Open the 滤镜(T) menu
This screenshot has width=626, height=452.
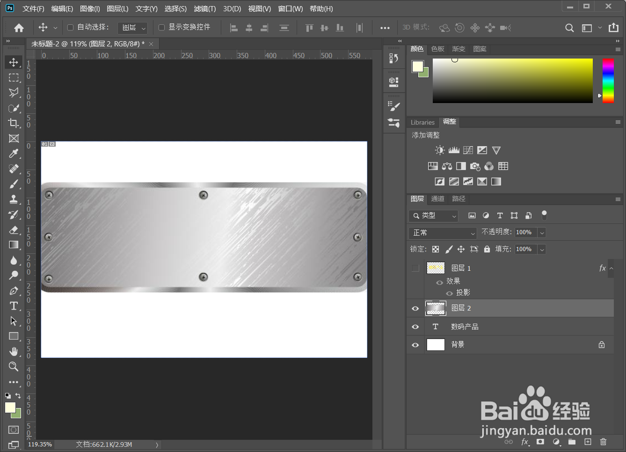pyautogui.click(x=205, y=9)
